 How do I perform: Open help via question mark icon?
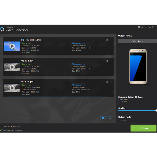pyautogui.click(x=146, y=27)
